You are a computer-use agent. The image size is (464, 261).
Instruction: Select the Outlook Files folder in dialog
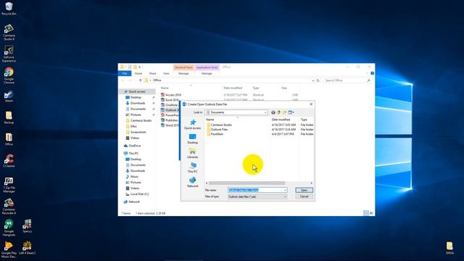219,130
